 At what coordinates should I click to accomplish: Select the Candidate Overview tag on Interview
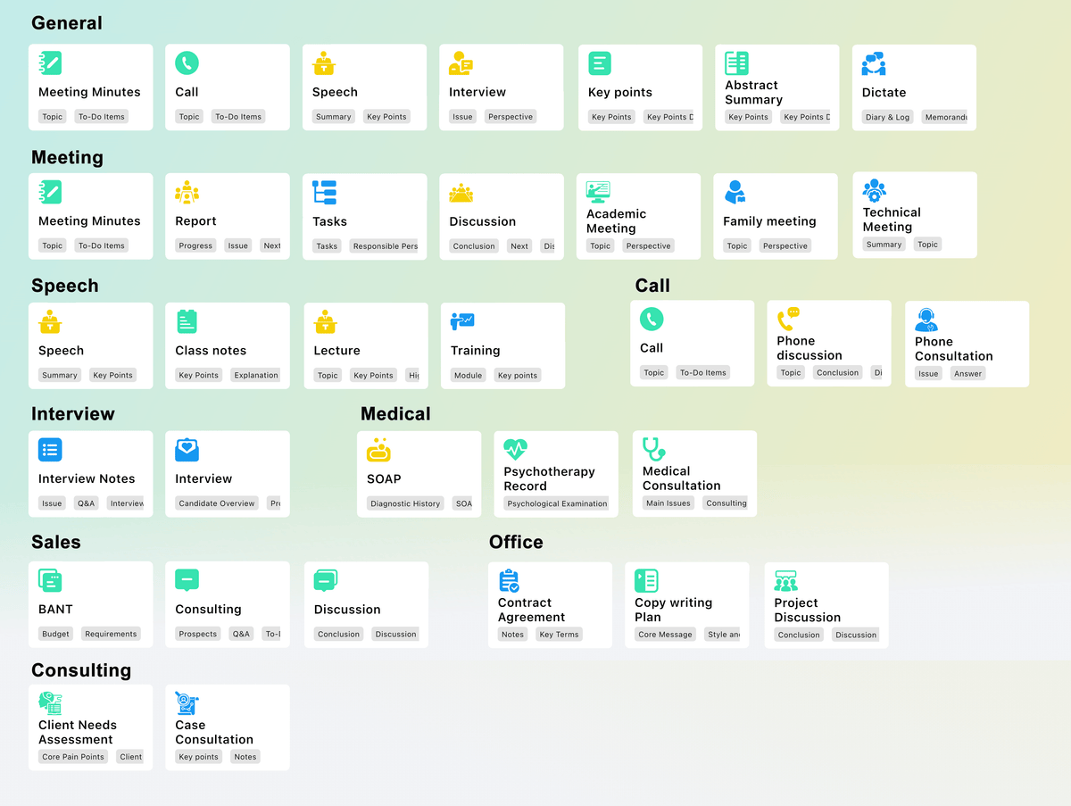[x=217, y=503]
